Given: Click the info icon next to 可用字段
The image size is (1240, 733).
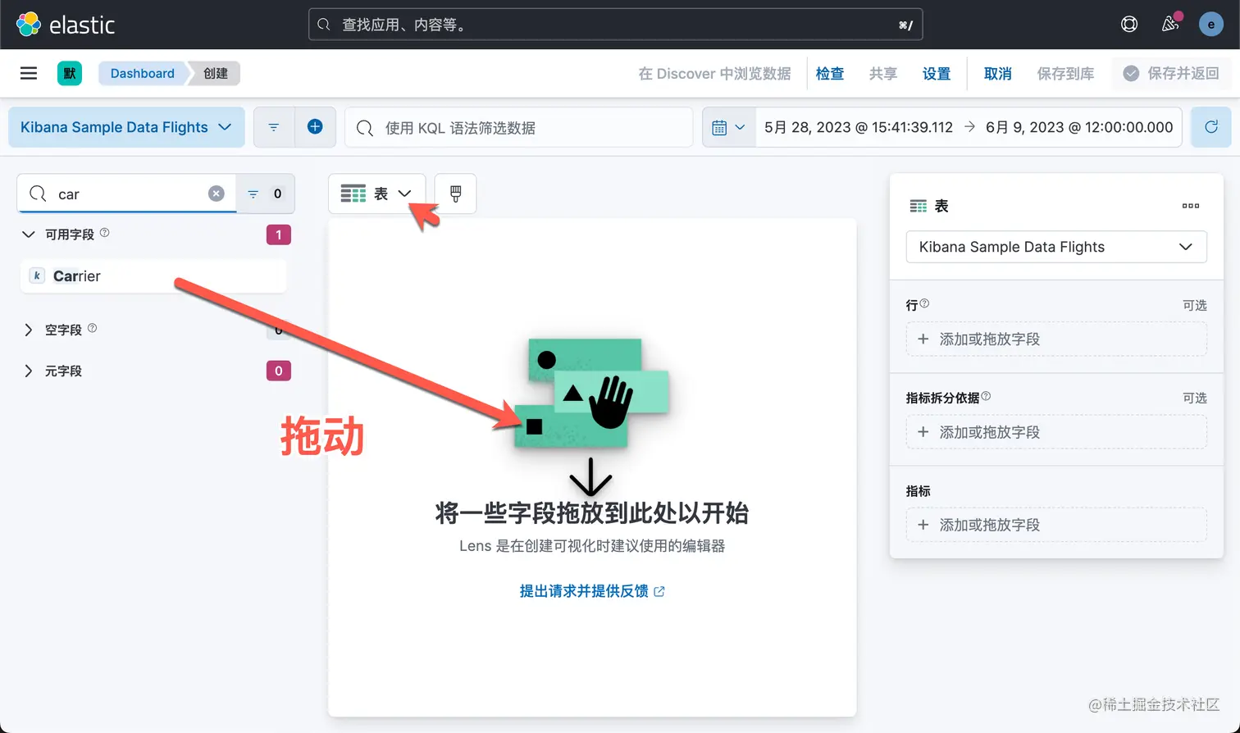Looking at the screenshot, I should (x=104, y=233).
